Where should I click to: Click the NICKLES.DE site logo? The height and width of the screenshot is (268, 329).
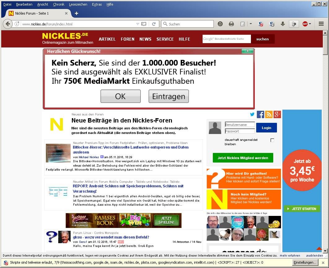[67, 38]
